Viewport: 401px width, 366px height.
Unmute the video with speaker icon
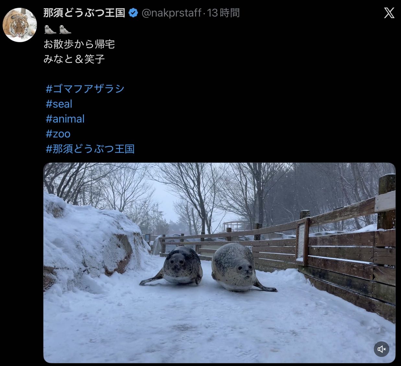[x=382, y=349]
